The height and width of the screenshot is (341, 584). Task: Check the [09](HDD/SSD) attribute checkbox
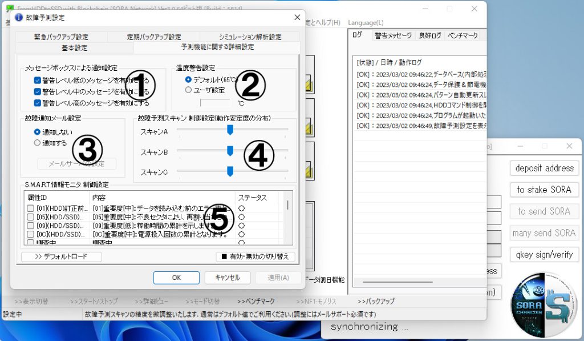pyautogui.click(x=31, y=226)
